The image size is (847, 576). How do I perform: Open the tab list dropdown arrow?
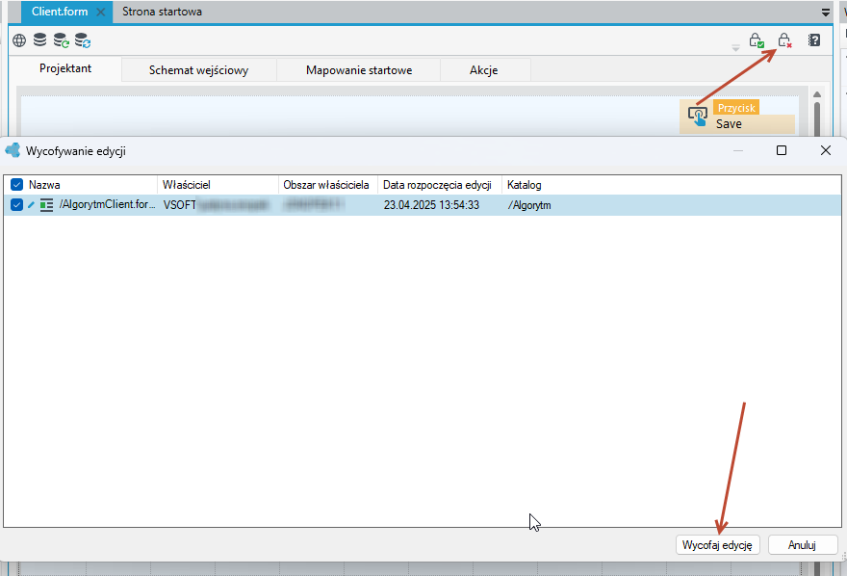tap(826, 13)
